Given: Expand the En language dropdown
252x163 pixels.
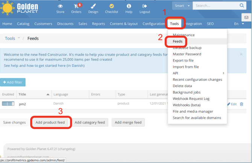Looking at the screenshot, I should (x=239, y=24).
